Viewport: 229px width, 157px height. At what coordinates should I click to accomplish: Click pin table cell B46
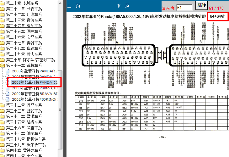[81, 101]
